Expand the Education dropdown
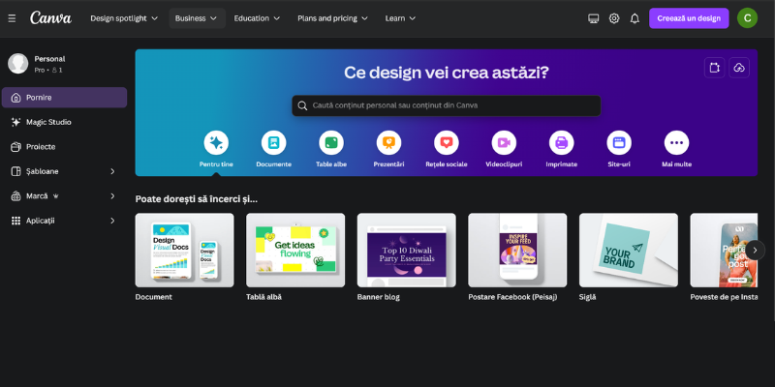The height and width of the screenshot is (387, 775). 257,18
